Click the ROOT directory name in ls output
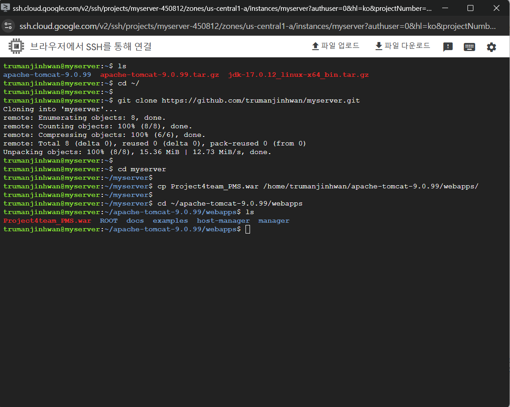The height and width of the screenshot is (407, 510). [x=109, y=221]
